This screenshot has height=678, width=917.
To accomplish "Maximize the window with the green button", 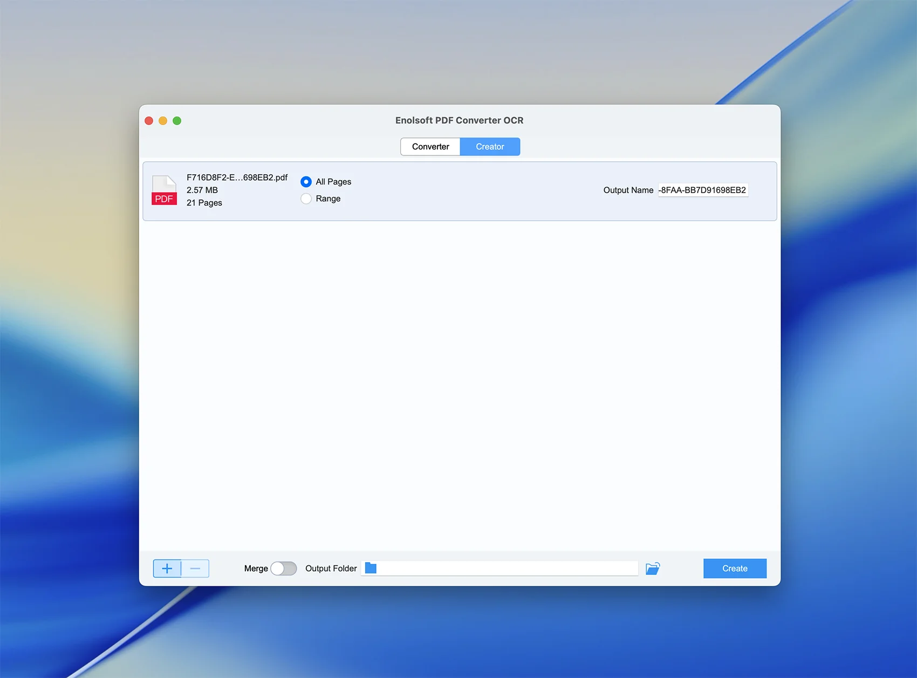I will (x=177, y=121).
